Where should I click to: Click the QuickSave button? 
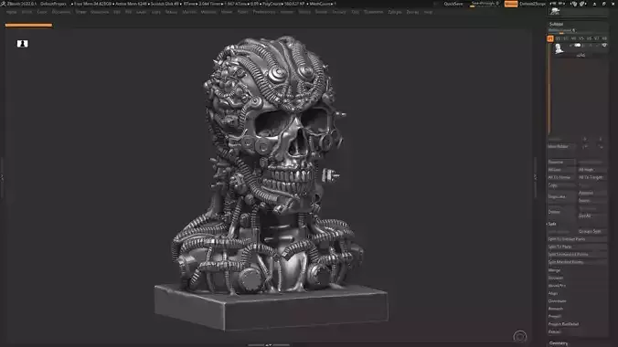click(453, 4)
